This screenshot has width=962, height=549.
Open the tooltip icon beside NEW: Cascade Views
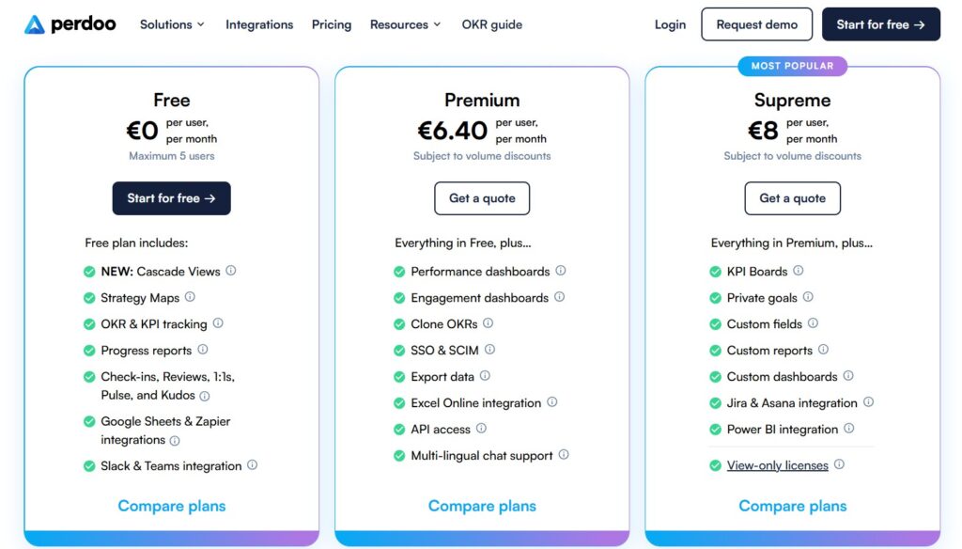(x=229, y=271)
